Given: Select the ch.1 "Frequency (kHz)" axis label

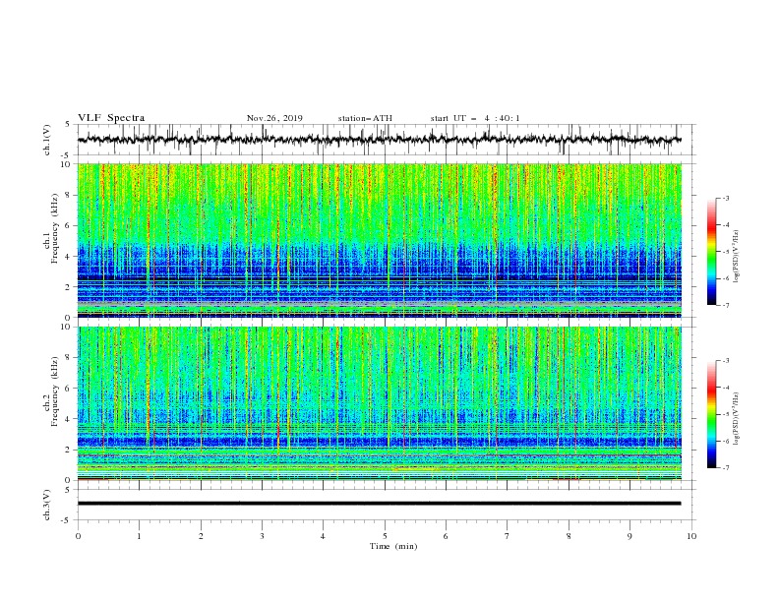Looking at the screenshot, I should coord(55,228).
